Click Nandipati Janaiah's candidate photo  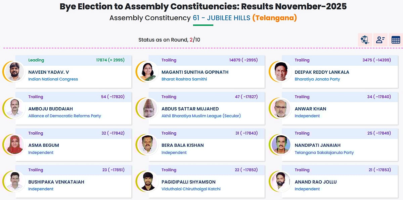coord(281,144)
